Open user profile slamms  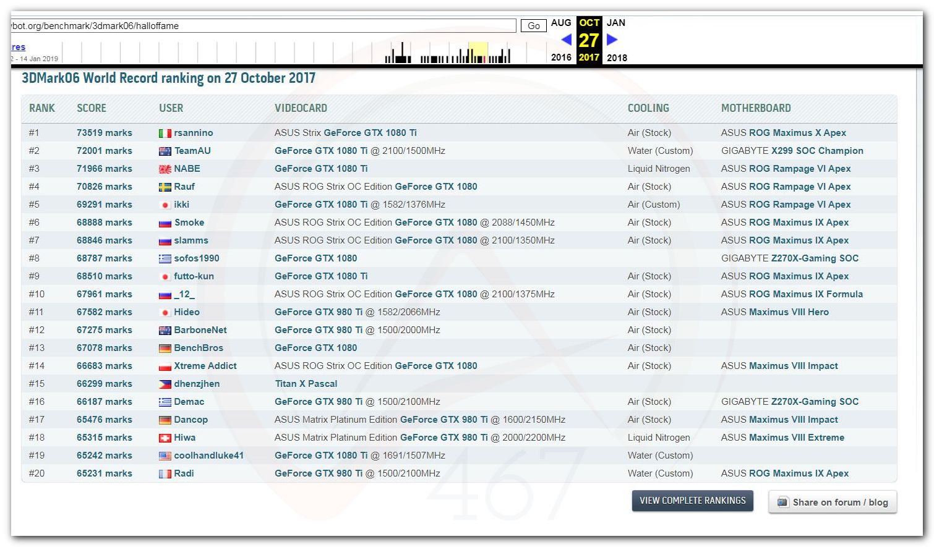click(x=191, y=240)
